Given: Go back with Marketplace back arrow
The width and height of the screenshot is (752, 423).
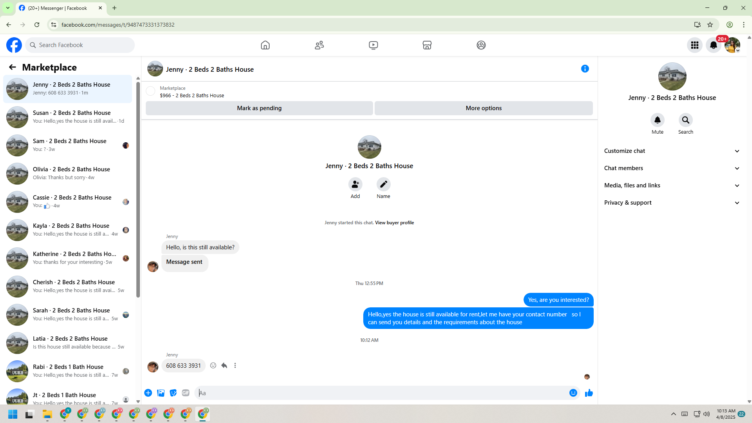Looking at the screenshot, I should (13, 67).
